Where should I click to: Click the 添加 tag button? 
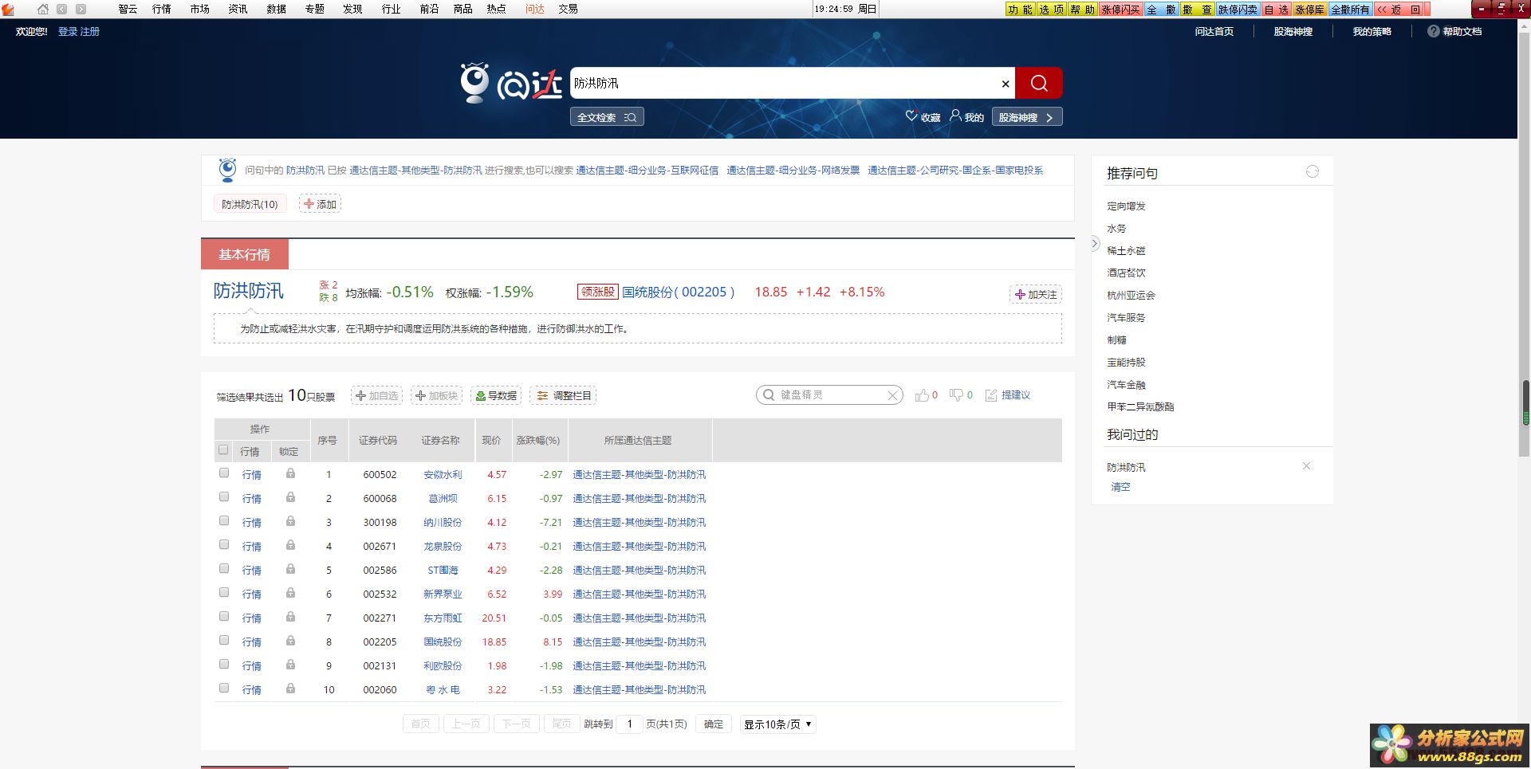pos(320,204)
